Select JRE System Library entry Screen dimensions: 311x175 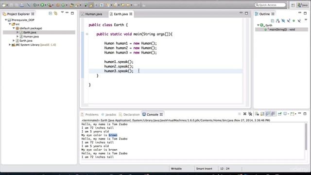pos(34,45)
